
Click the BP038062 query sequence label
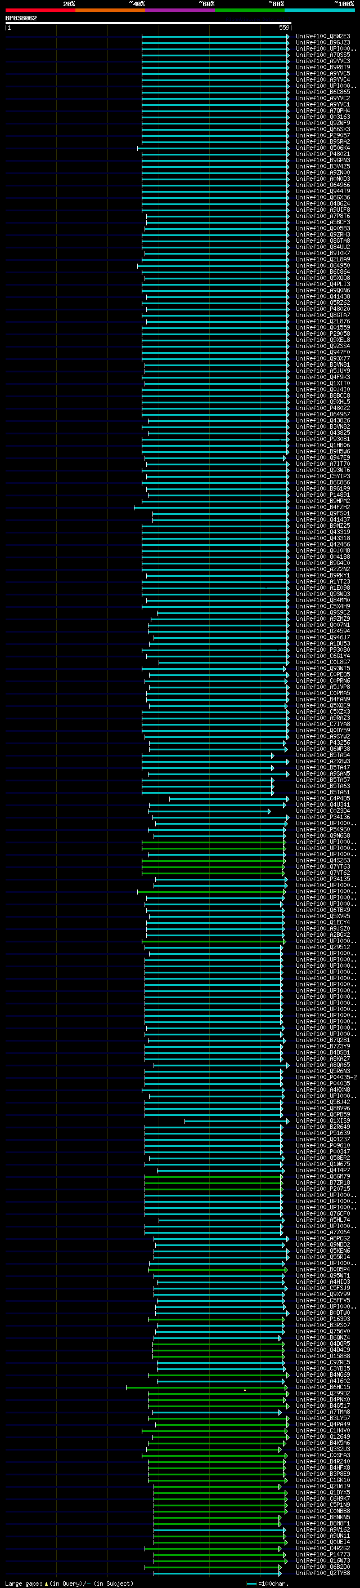[x=21, y=18]
